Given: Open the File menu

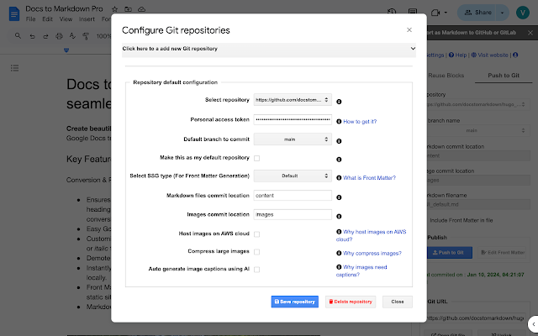Looking at the screenshot, I should point(30,19).
